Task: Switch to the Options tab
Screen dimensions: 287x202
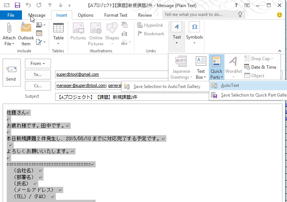Action: [86, 15]
